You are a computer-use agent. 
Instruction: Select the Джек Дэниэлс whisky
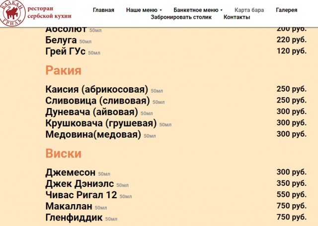coord(79,184)
